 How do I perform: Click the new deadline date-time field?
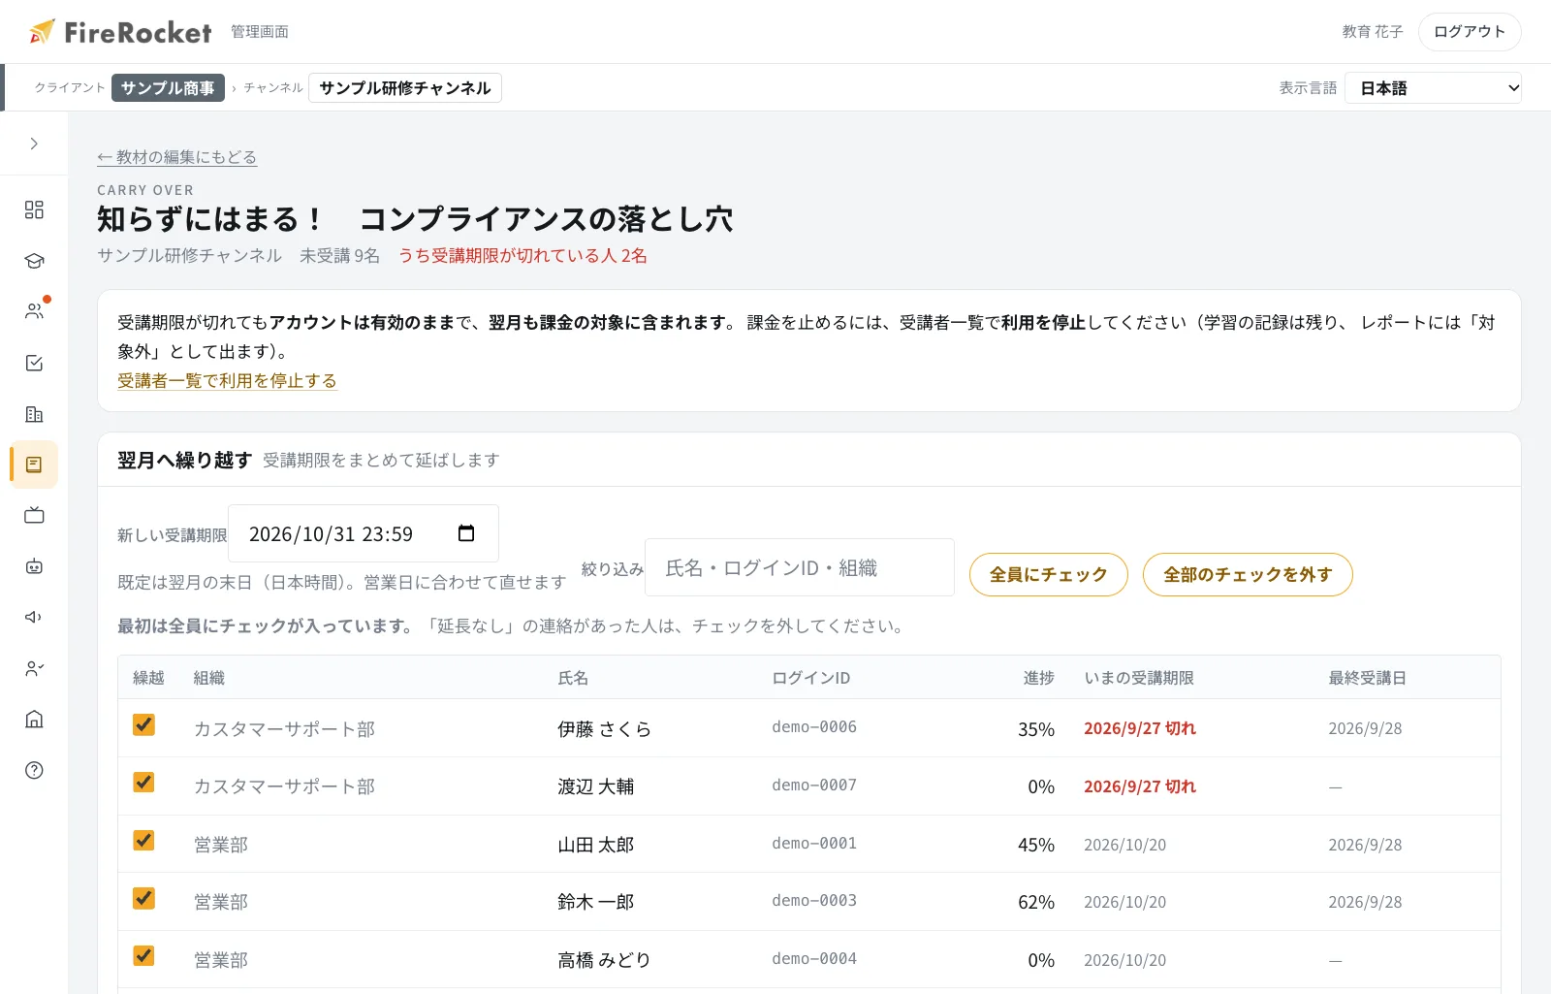[364, 533]
